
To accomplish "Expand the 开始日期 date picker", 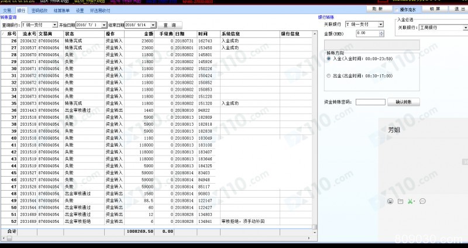I will pos(104,25).
